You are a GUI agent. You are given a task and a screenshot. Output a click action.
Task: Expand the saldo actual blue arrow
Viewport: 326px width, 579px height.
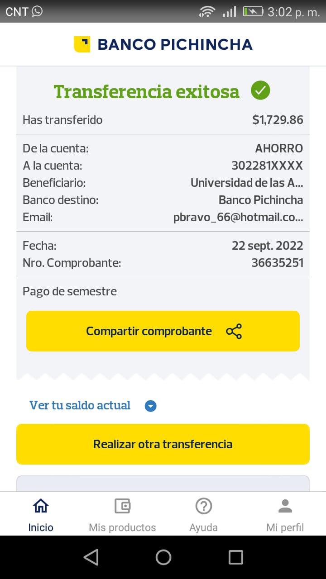pos(150,406)
